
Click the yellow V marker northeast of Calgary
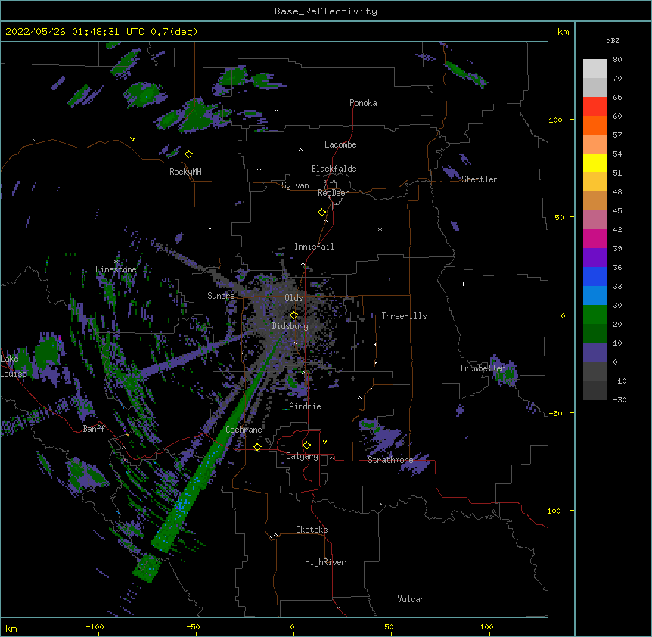coord(324,442)
